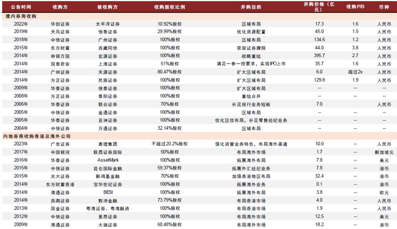Click the 东方财富 acquirer cell
Screen dimensions: 397x229
pyautogui.click(x=60, y=48)
